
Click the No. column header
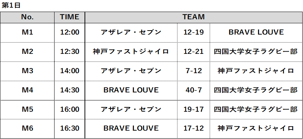pyautogui.click(x=27, y=17)
